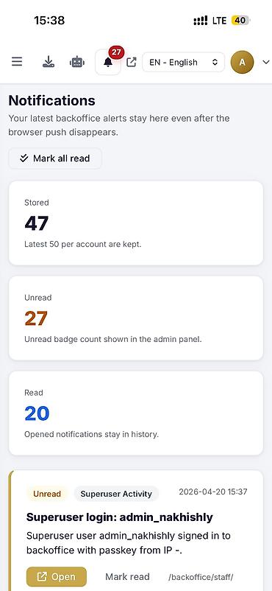
Task: Select the Stored 47 summary card
Action: [x=136, y=223]
